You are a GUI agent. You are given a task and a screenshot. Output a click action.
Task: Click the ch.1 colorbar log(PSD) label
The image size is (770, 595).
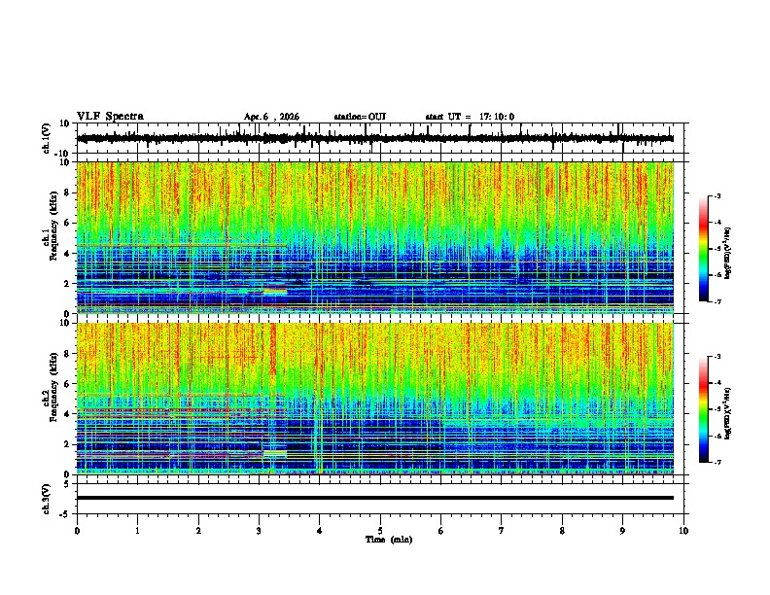point(727,253)
